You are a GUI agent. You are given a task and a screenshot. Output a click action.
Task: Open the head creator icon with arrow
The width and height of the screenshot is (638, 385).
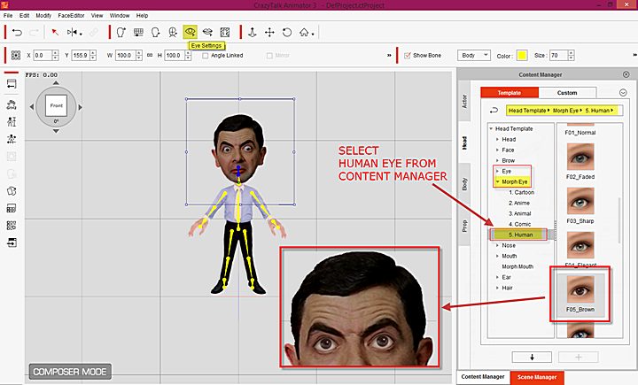point(121,32)
